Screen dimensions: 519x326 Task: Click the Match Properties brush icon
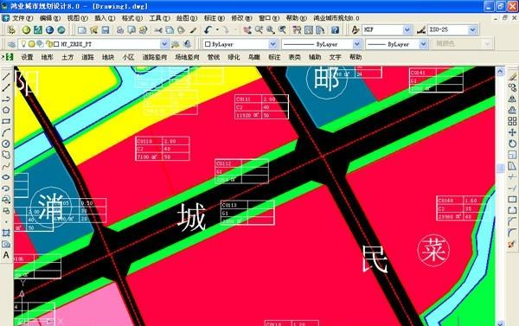(x=193, y=30)
